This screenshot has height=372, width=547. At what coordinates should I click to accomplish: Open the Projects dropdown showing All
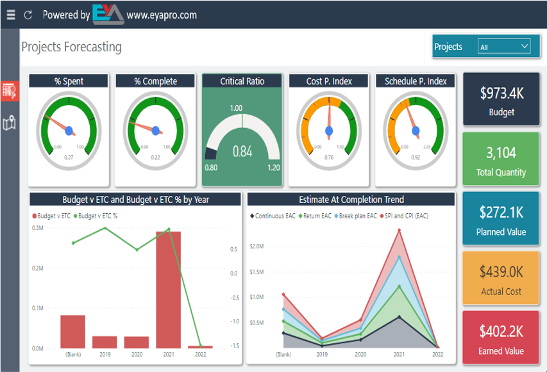[x=504, y=46]
